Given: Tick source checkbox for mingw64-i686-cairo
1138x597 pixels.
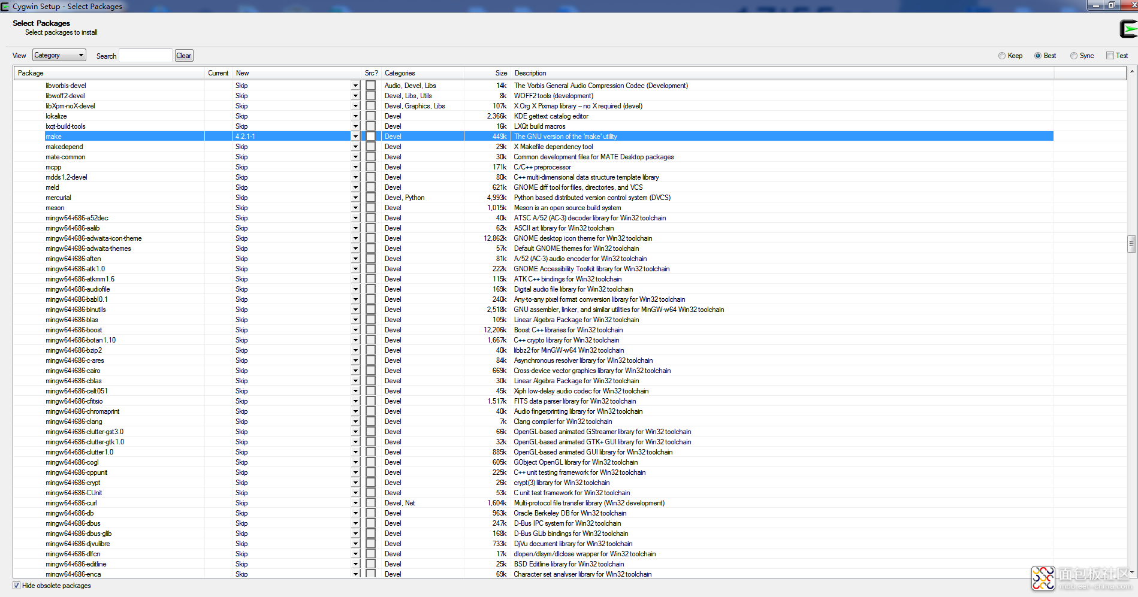Looking at the screenshot, I should (371, 371).
